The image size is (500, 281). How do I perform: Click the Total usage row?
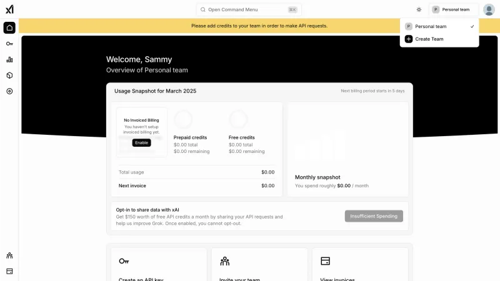(x=196, y=172)
